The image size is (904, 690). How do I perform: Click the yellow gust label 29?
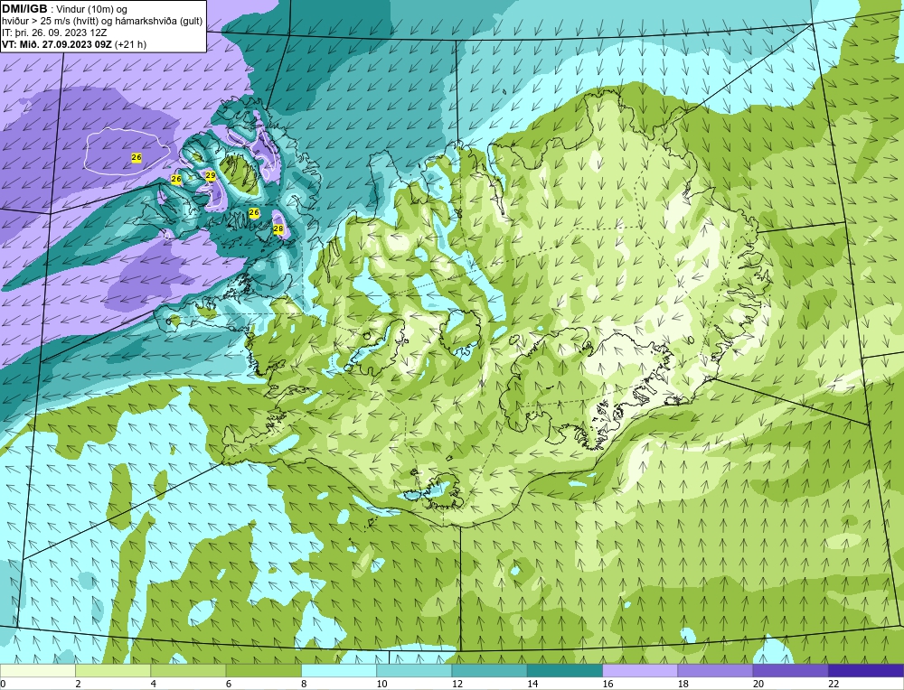coord(211,175)
